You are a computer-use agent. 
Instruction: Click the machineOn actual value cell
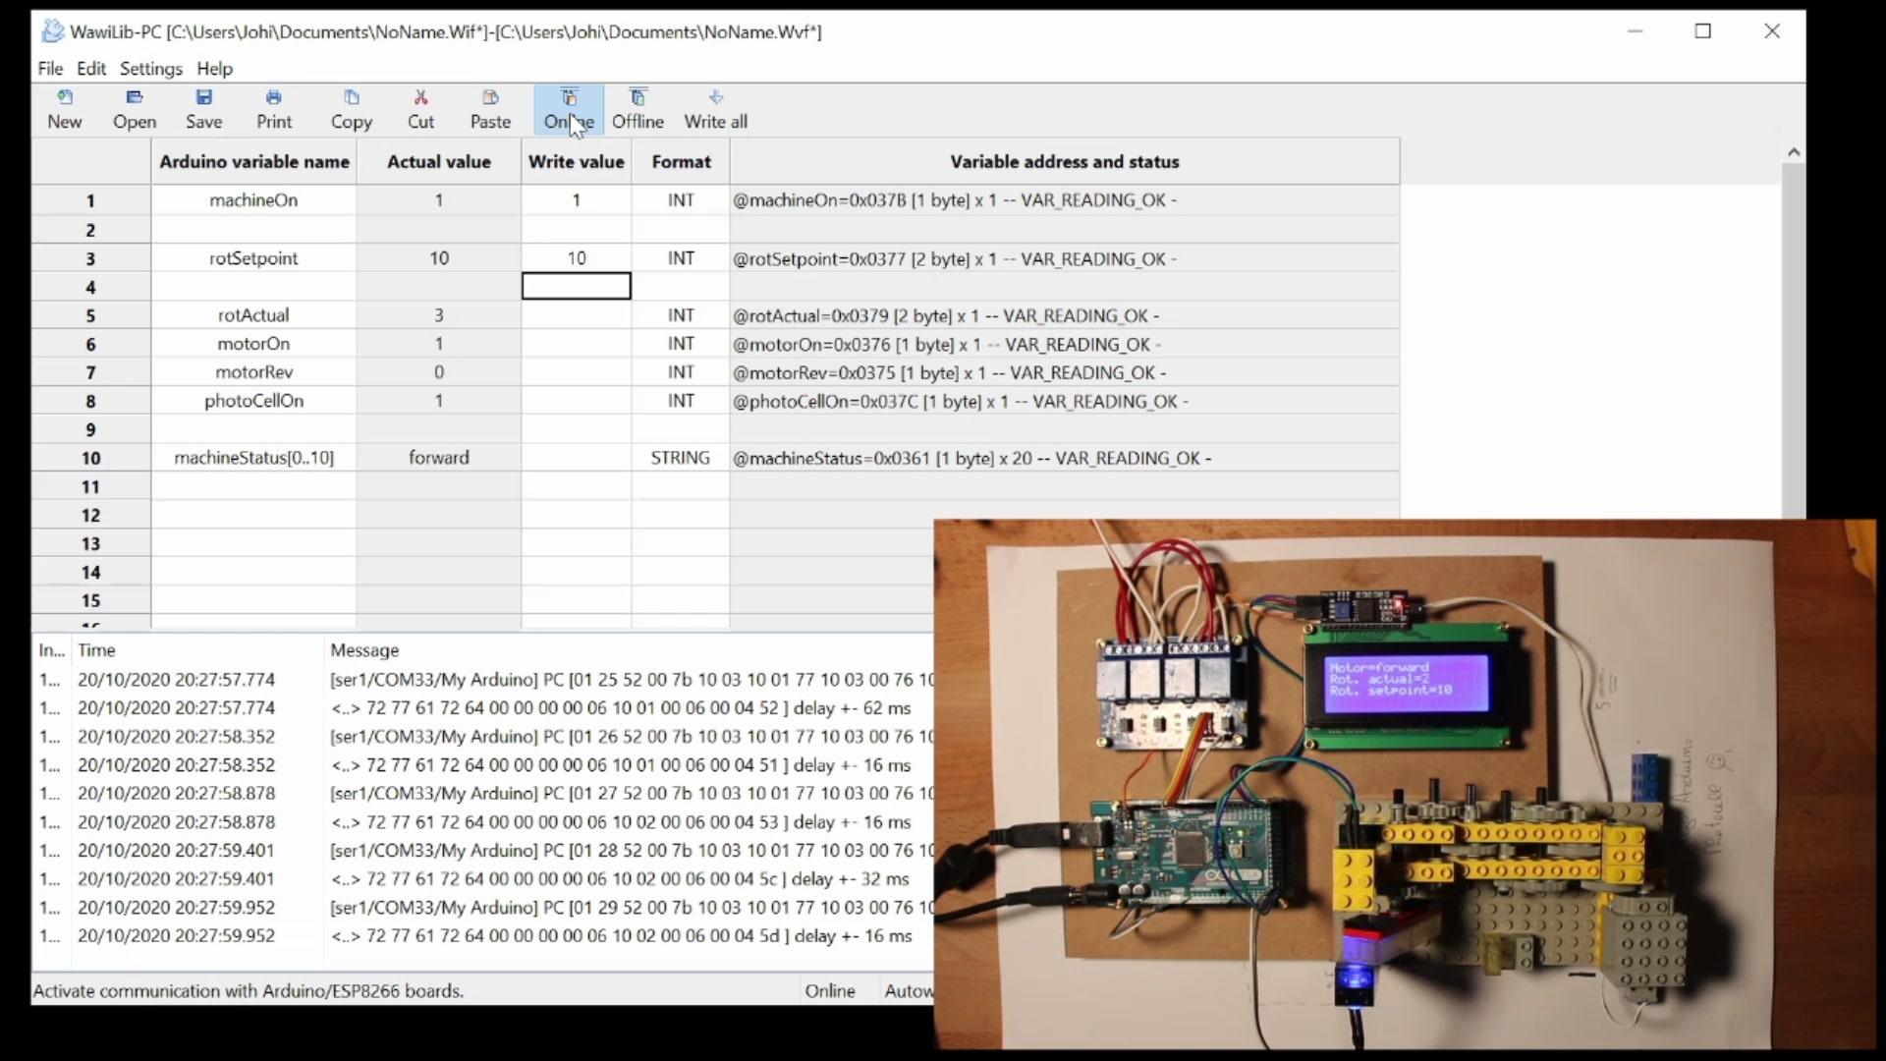[x=439, y=199]
